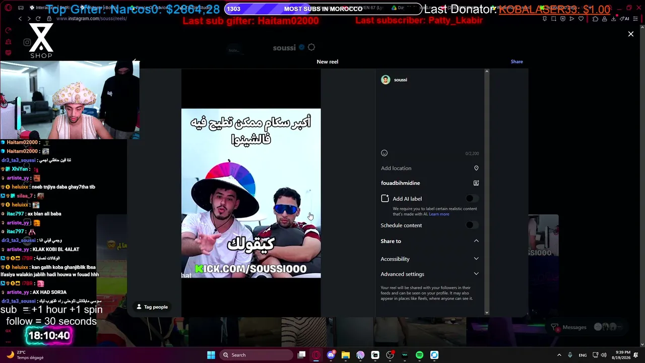
Task: Click the scroll-up arrow of the reel options panel
Action: [x=487, y=72]
